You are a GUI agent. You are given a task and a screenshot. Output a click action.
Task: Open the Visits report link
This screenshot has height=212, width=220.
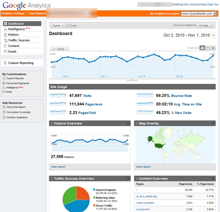coord(87,96)
